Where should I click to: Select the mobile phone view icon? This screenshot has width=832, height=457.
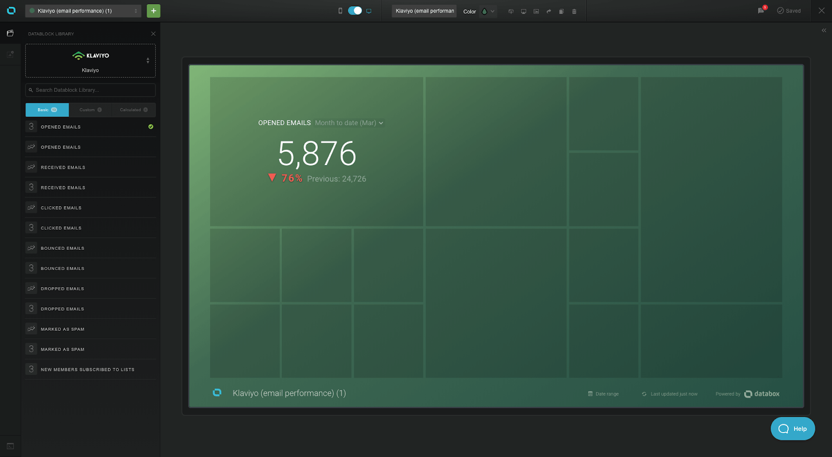[341, 11]
